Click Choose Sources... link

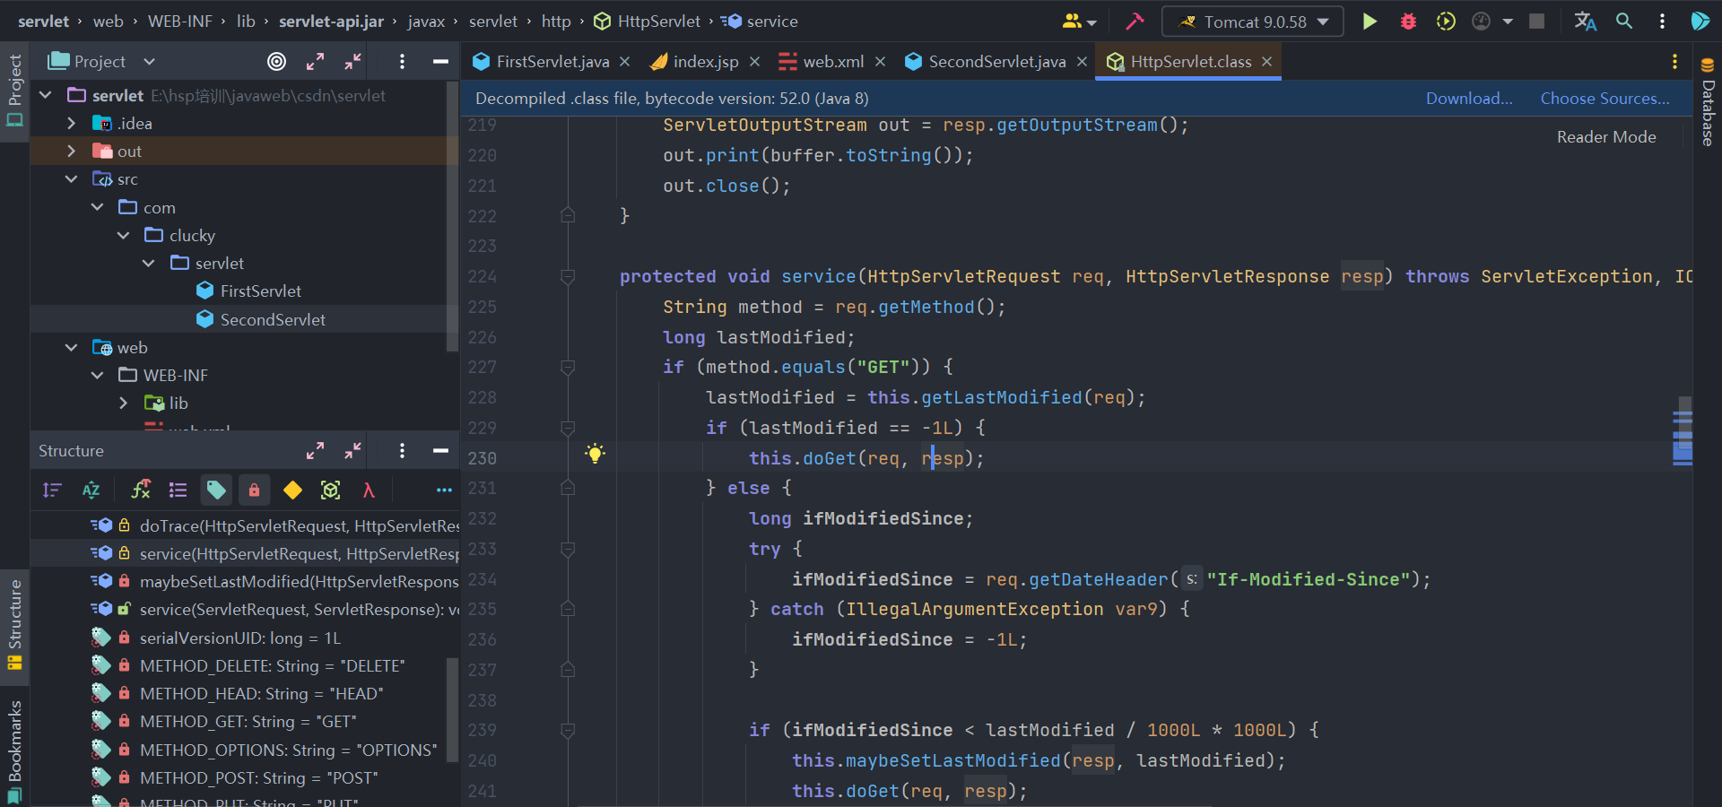click(1605, 99)
